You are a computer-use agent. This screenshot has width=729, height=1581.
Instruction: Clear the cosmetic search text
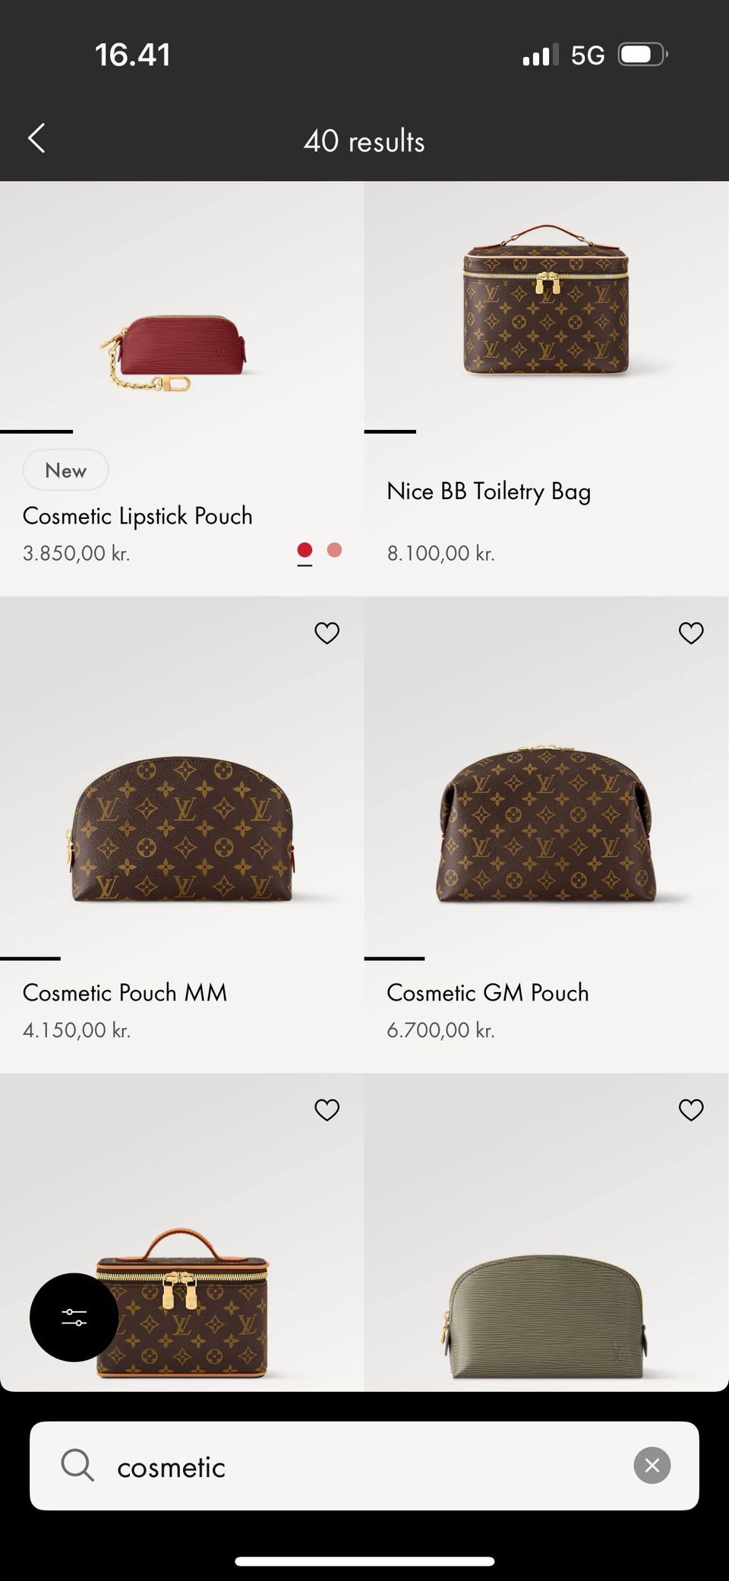tap(652, 1466)
